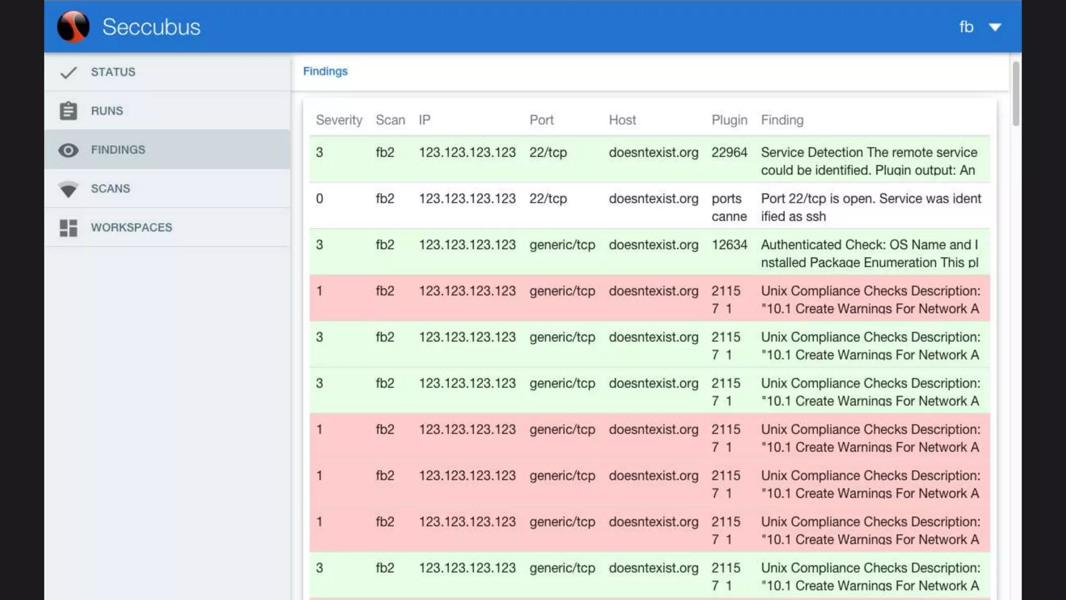Click the Port column header
Screen dimensions: 1066x600
541,120
